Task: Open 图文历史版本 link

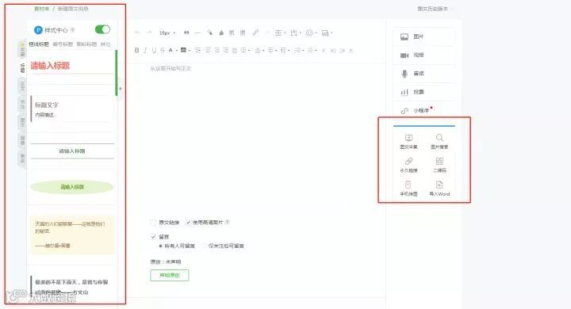Action: (433, 9)
